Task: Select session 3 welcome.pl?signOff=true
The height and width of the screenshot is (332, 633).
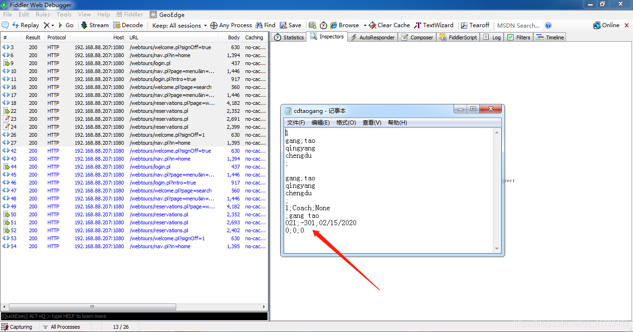Action: (x=134, y=47)
